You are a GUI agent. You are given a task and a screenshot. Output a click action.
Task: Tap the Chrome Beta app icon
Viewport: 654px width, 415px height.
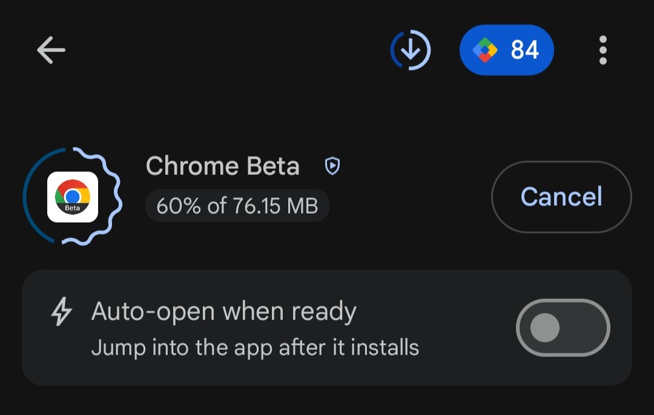click(73, 197)
